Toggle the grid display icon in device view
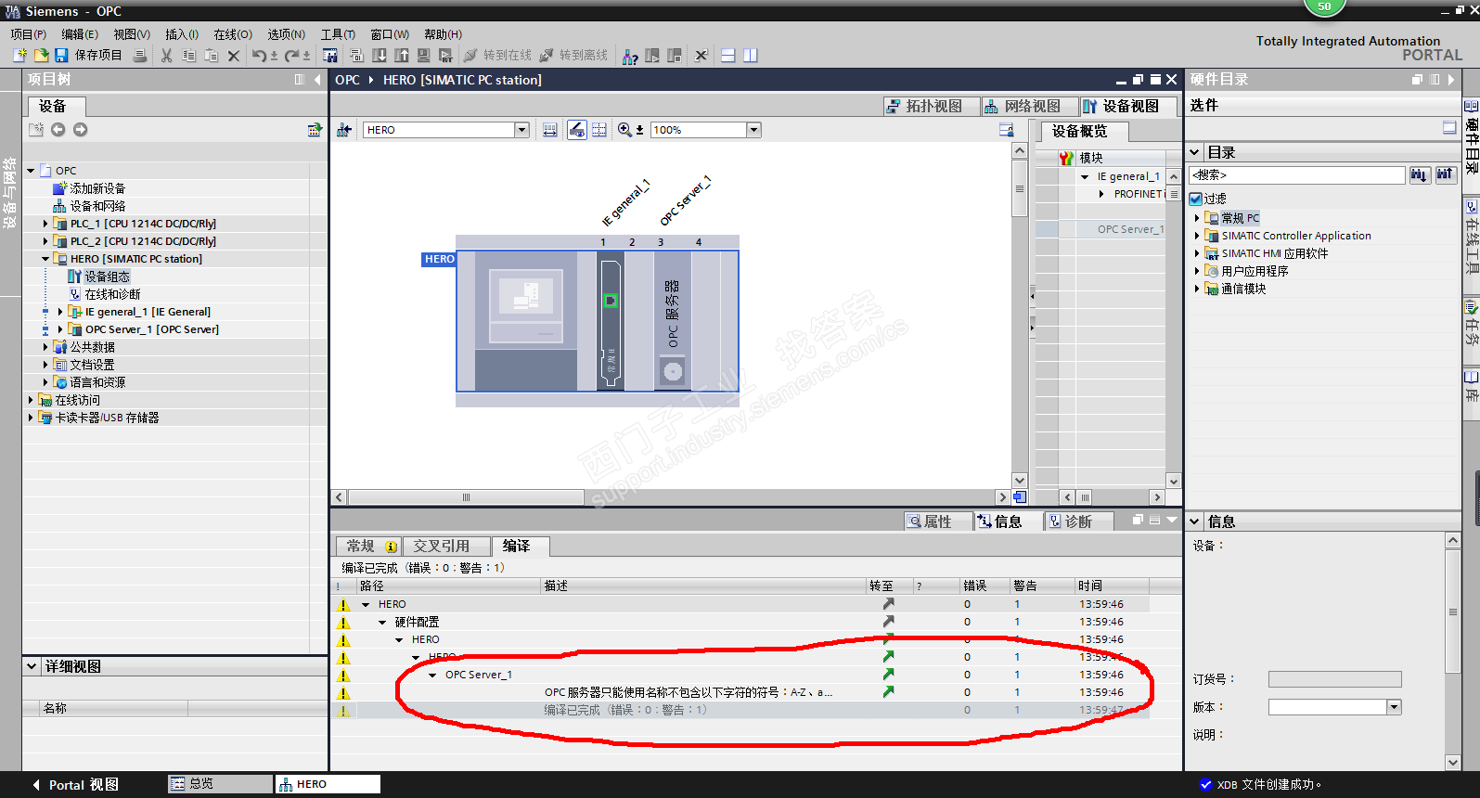Viewport: 1480px width, 798px height. (599, 130)
